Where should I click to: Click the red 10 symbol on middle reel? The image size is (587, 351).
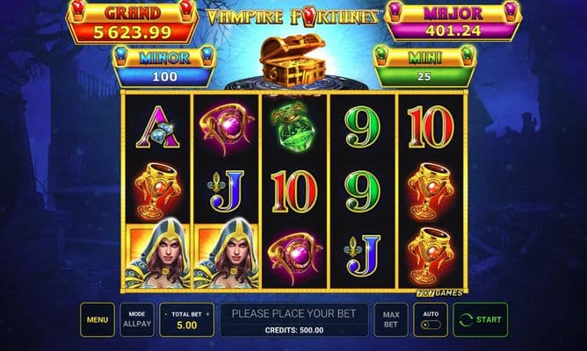(x=293, y=191)
